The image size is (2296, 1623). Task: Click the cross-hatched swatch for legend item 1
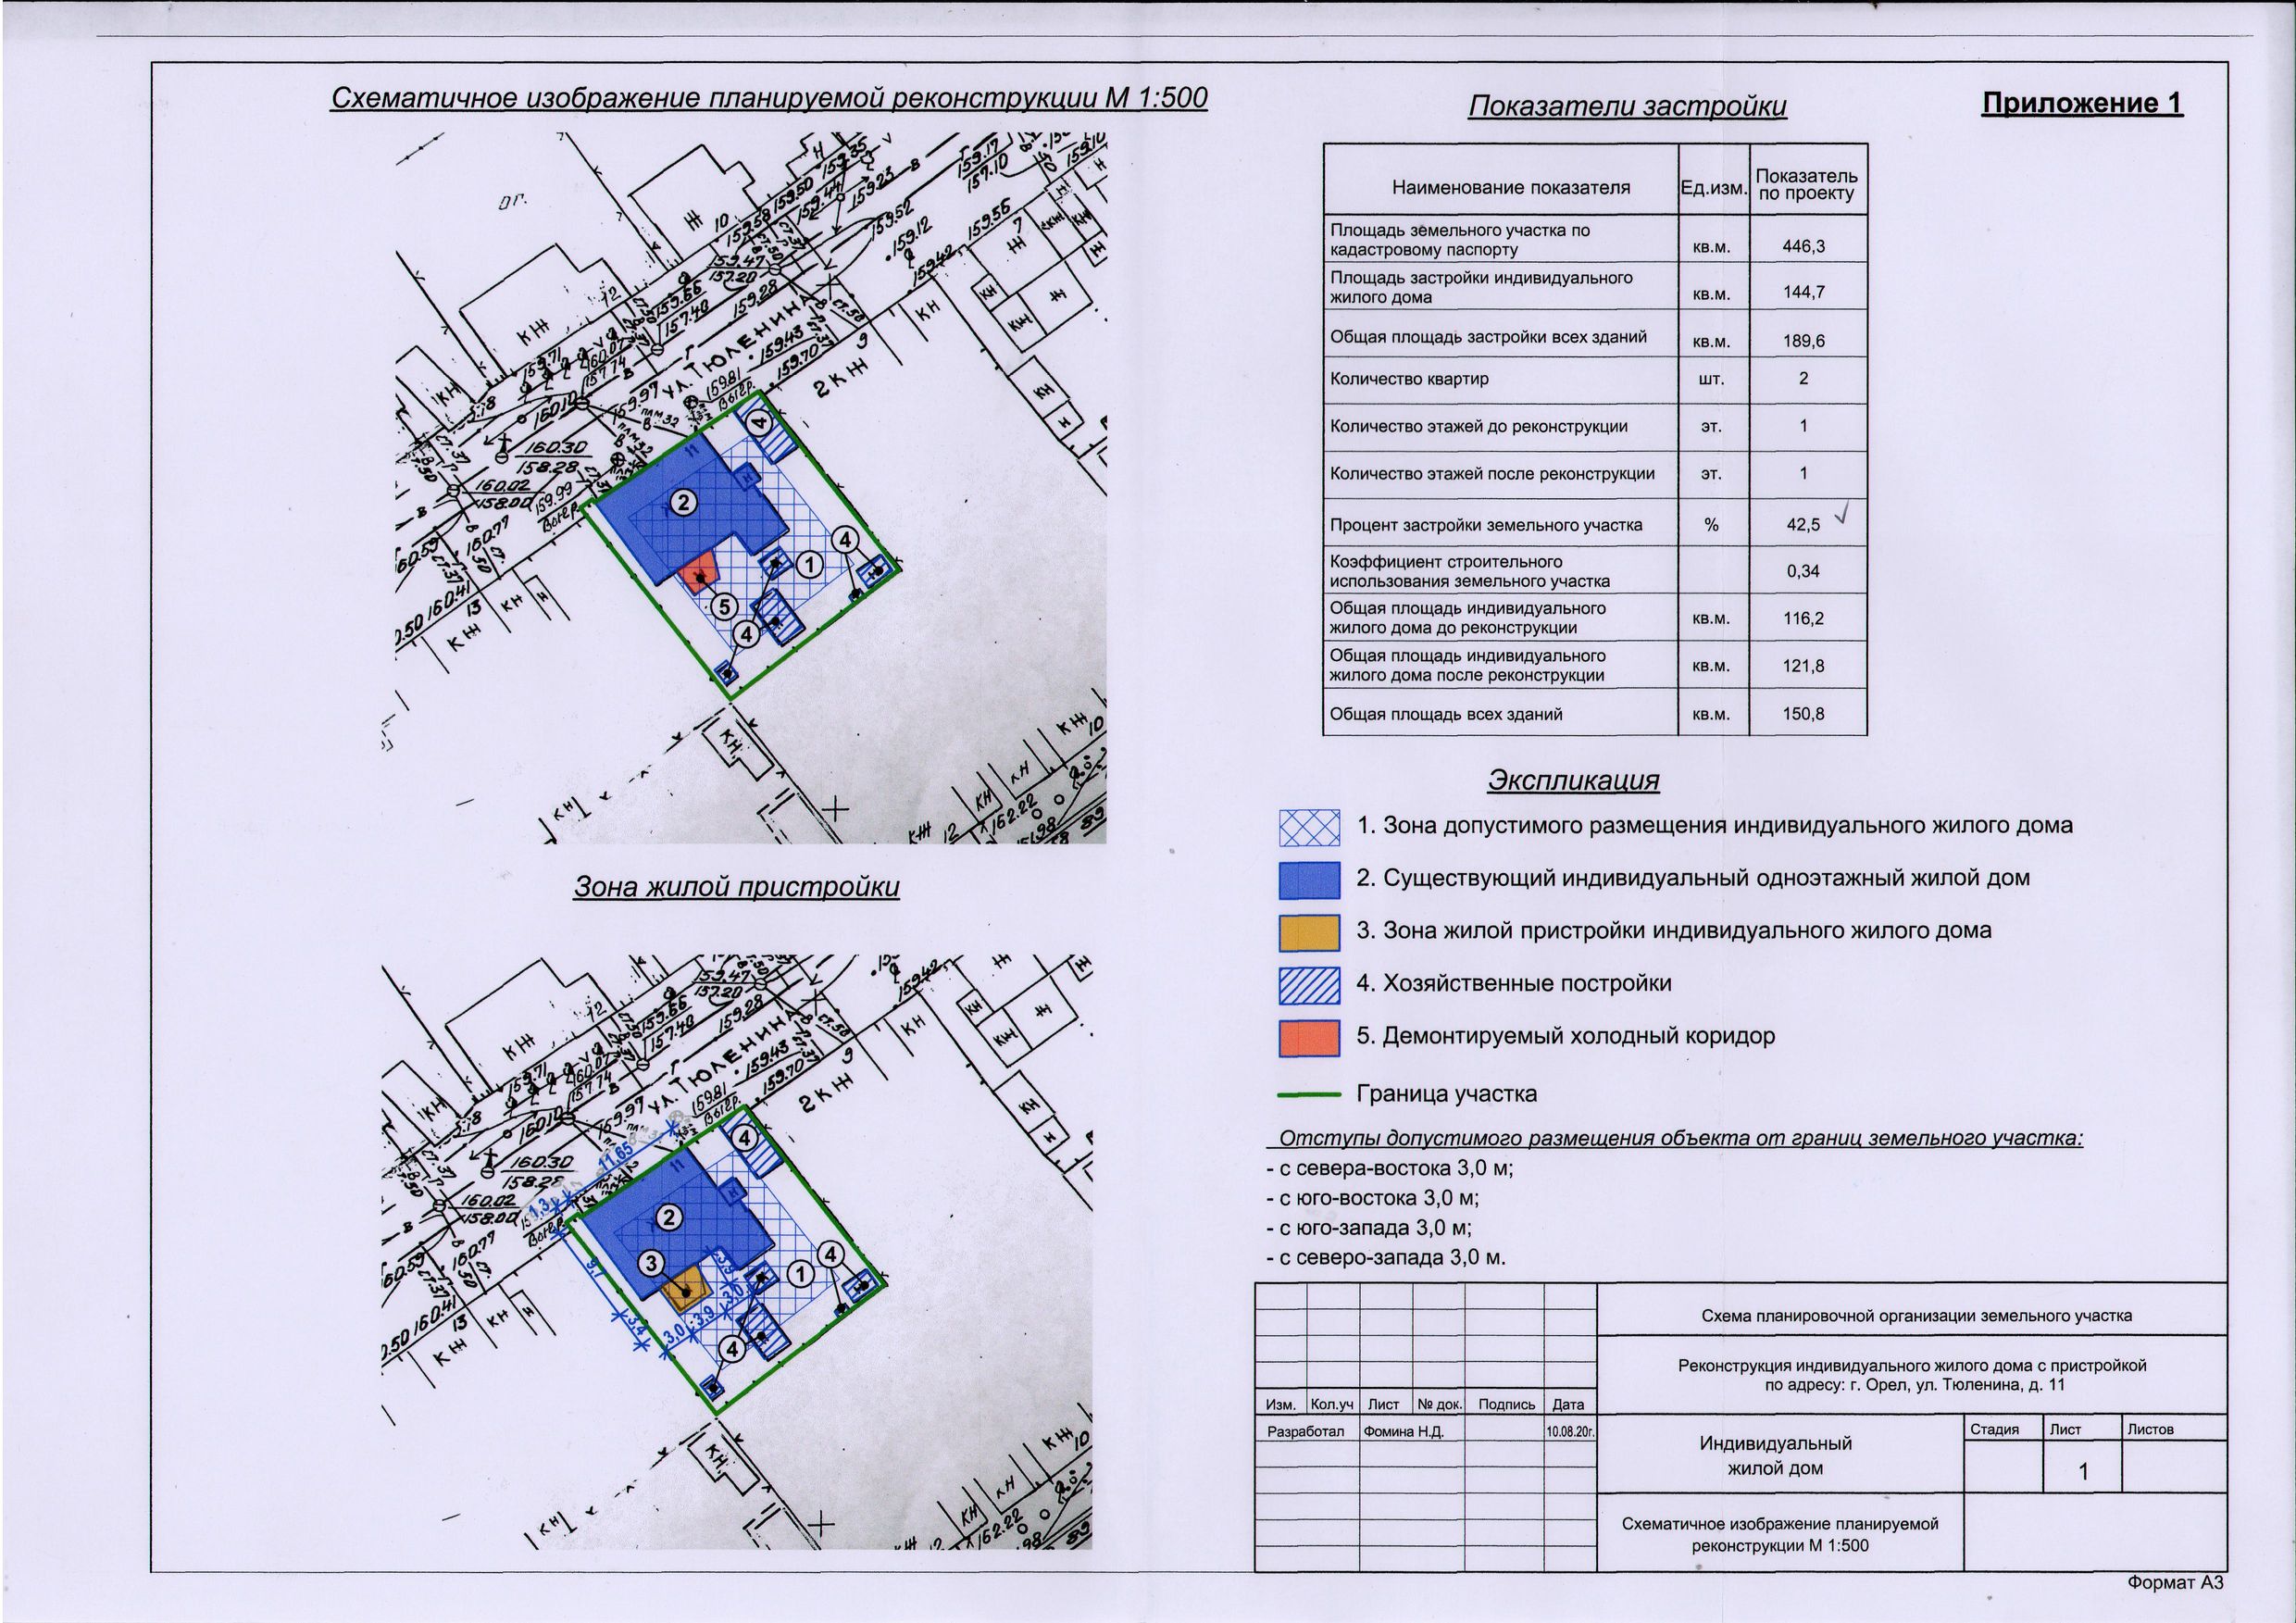1309,828
